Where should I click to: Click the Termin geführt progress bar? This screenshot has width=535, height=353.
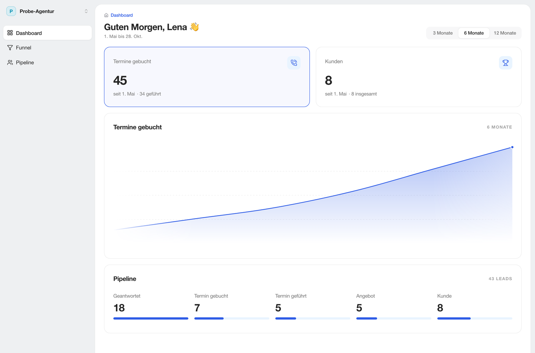[313, 318]
